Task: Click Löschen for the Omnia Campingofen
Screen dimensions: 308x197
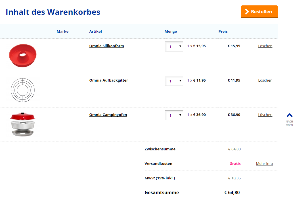Action: (265, 115)
